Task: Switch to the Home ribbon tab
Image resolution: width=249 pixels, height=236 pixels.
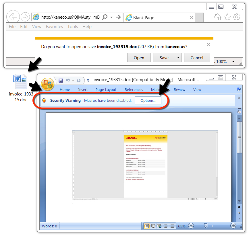Action: point(65,89)
